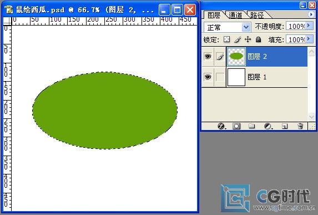Create new fill or adjustment layer

tap(268, 126)
